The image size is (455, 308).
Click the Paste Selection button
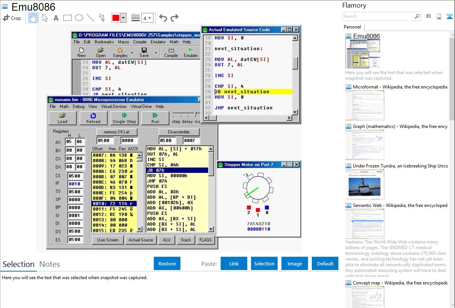264,264
